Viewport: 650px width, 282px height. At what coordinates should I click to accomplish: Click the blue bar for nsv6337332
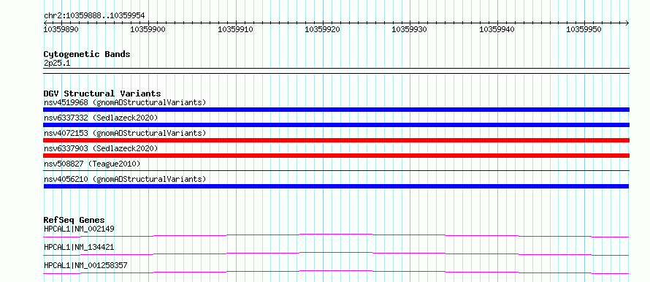click(x=336, y=125)
